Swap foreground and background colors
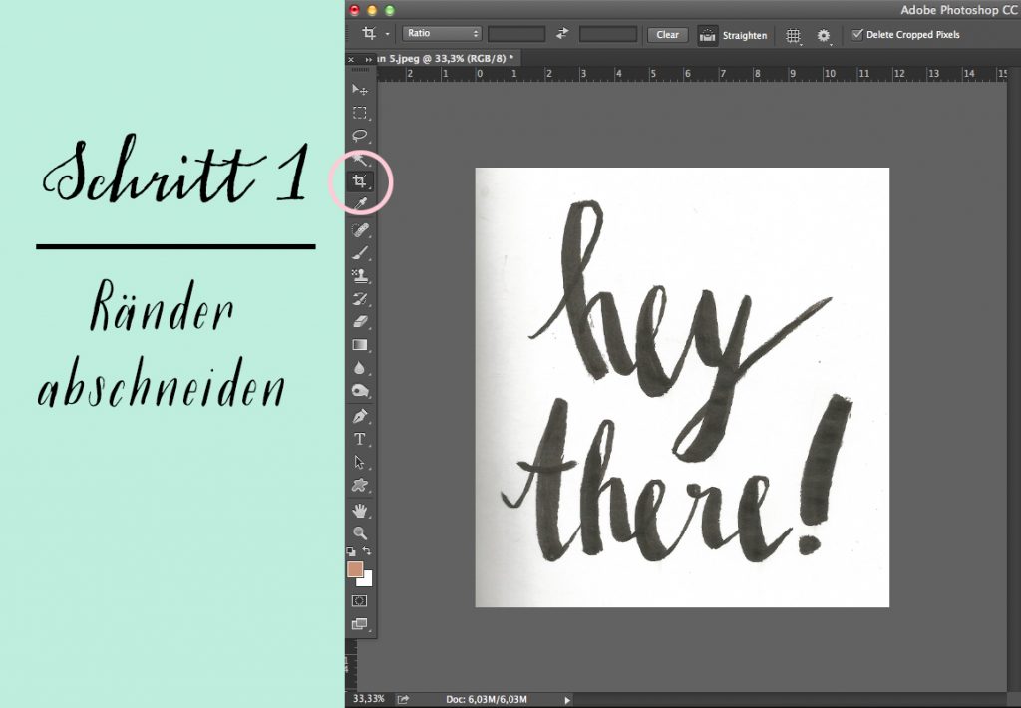Viewport: 1021px width, 708px height. (367, 551)
